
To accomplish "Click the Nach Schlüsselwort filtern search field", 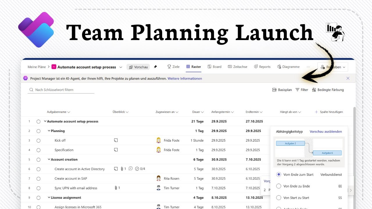I will coord(61,90).
